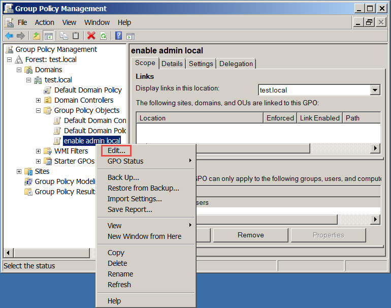Click the Copy toolbar icon

coord(64,36)
